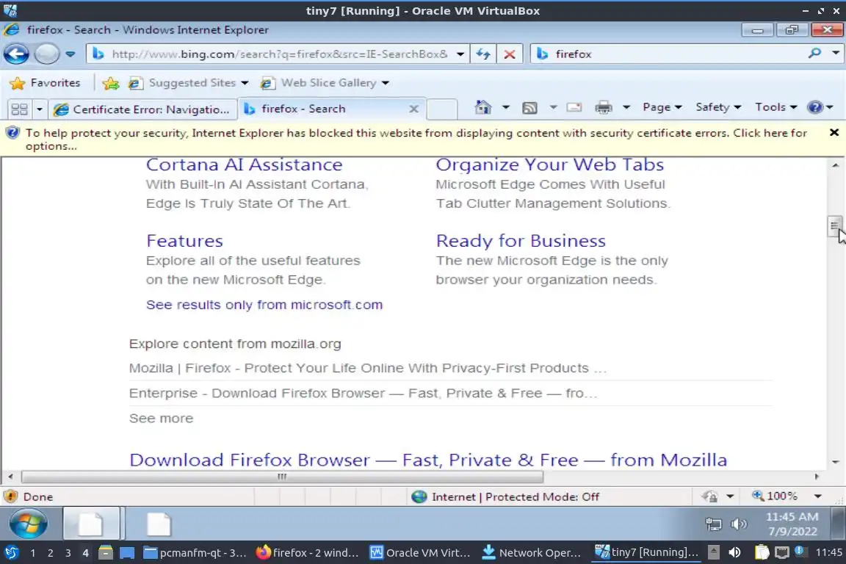This screenshot has width=846, height=564.
Task: Open the Tools menu
Action: pos(775,107)
